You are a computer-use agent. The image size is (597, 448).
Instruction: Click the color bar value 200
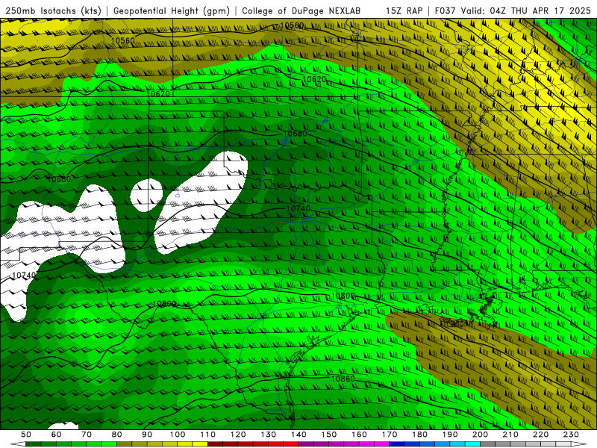480,435
